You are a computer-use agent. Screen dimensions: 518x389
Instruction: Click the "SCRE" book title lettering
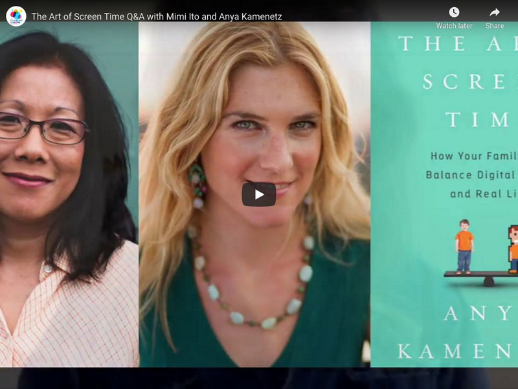pos(469,82)
